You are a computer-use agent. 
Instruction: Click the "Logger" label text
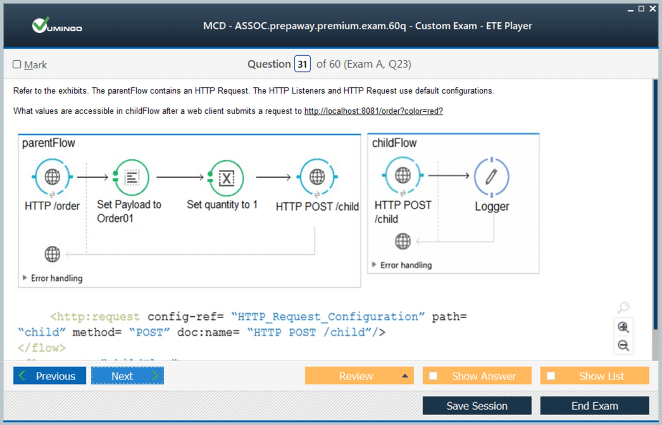coord(492,206)
